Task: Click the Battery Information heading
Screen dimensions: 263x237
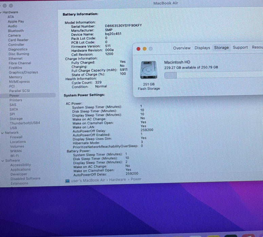Action: point(80,14)
